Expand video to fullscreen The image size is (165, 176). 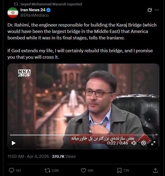click(x=153, y=143)
